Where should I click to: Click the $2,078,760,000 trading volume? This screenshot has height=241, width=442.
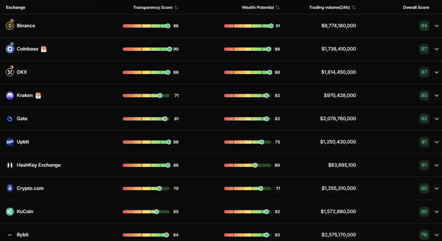tap(338, 119)
